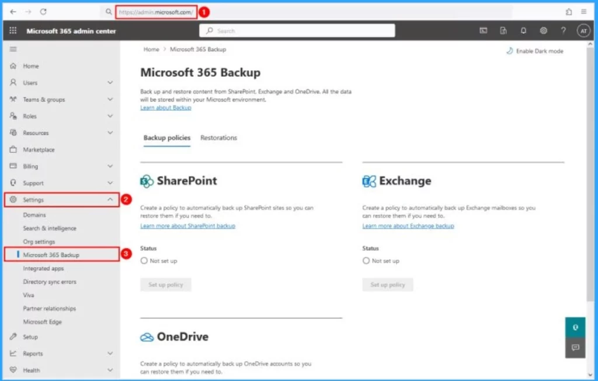Open the browser menu icon
The width and height of the screenshot is (598, 381).
click(584, 12)
